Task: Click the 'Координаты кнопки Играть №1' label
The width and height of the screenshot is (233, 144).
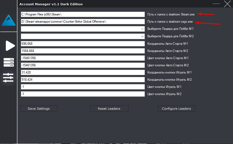Action: pos(169,72)
